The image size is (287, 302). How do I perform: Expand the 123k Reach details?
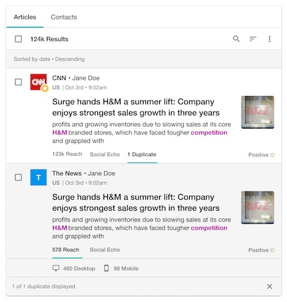67,154
